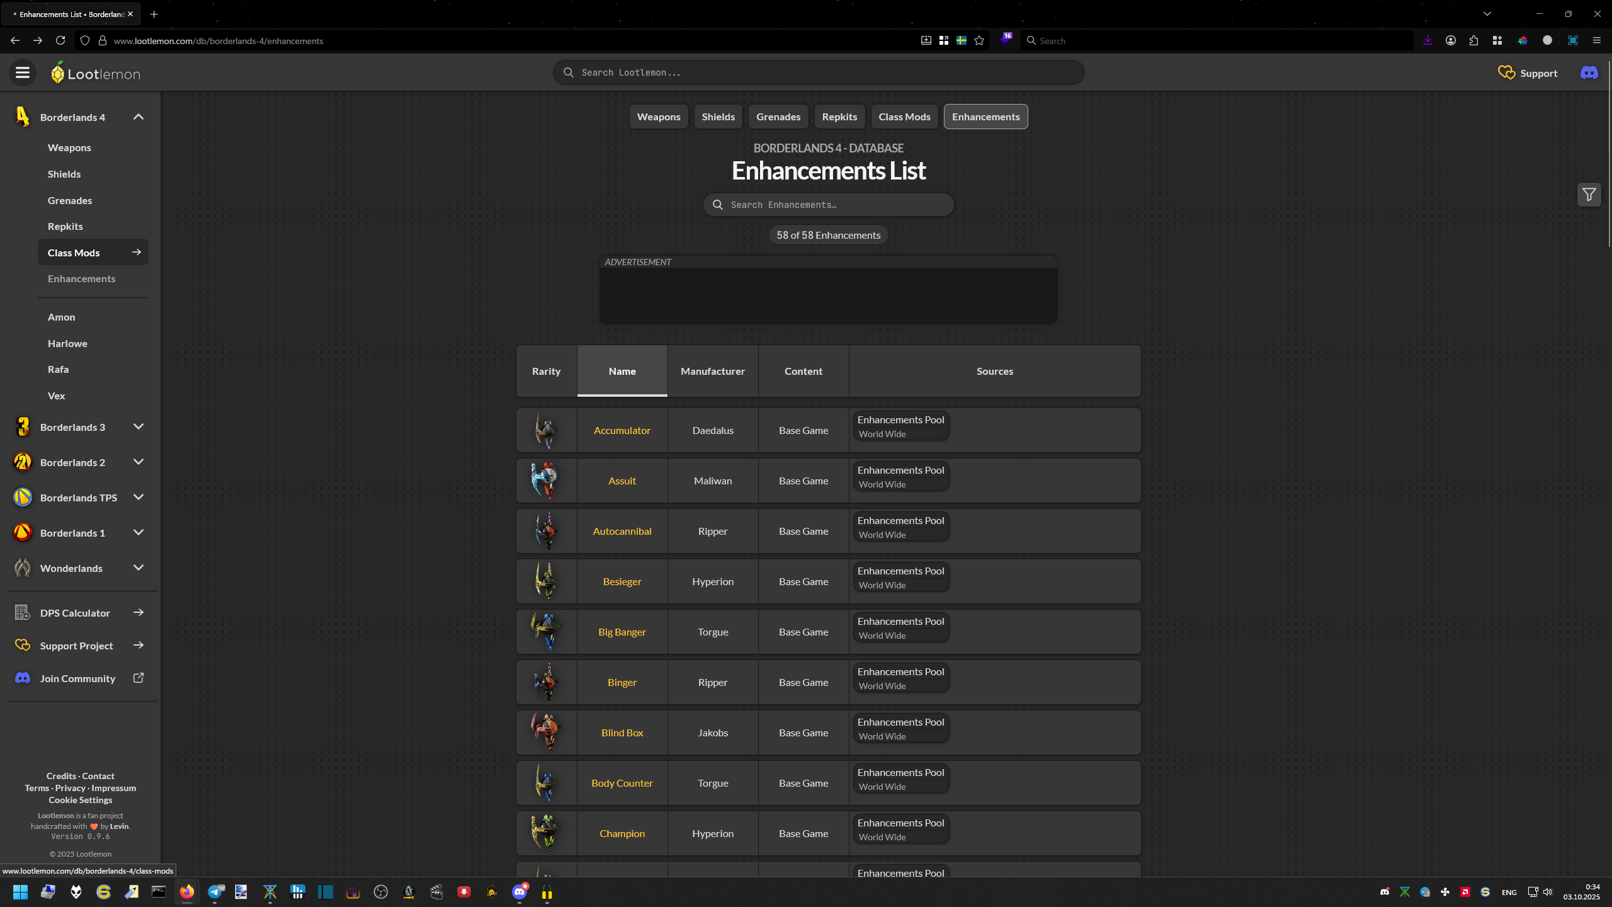Open Accumulator enhancement thumbnail

tap(546, 431)
